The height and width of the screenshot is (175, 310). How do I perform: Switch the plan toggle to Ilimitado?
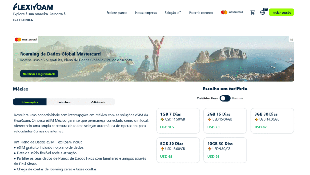pos(225,98)
